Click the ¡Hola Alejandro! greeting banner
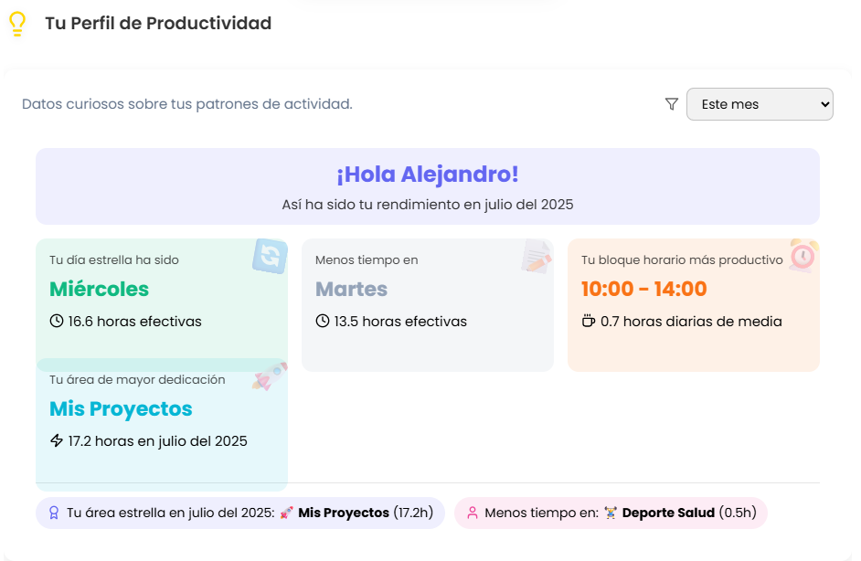 pos(428,175)
